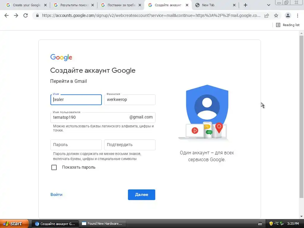This screenshot has width=304, height=228.
Task: Click the URL address bar
Action: click(x=151, y=15)
